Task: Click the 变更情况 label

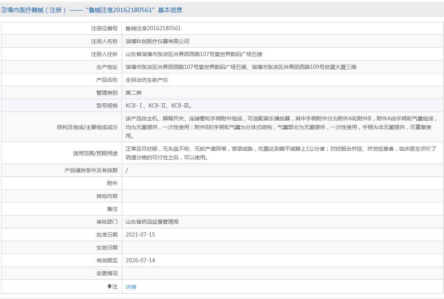Action: [107, 273]
